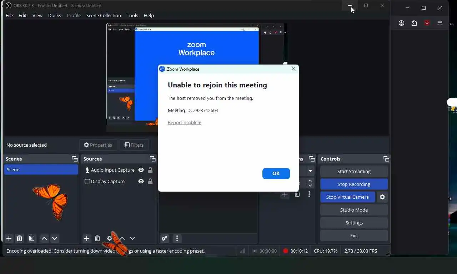457x274 pixels.
Task: Increase transition duration with up arrow
Action: [310, 181]
